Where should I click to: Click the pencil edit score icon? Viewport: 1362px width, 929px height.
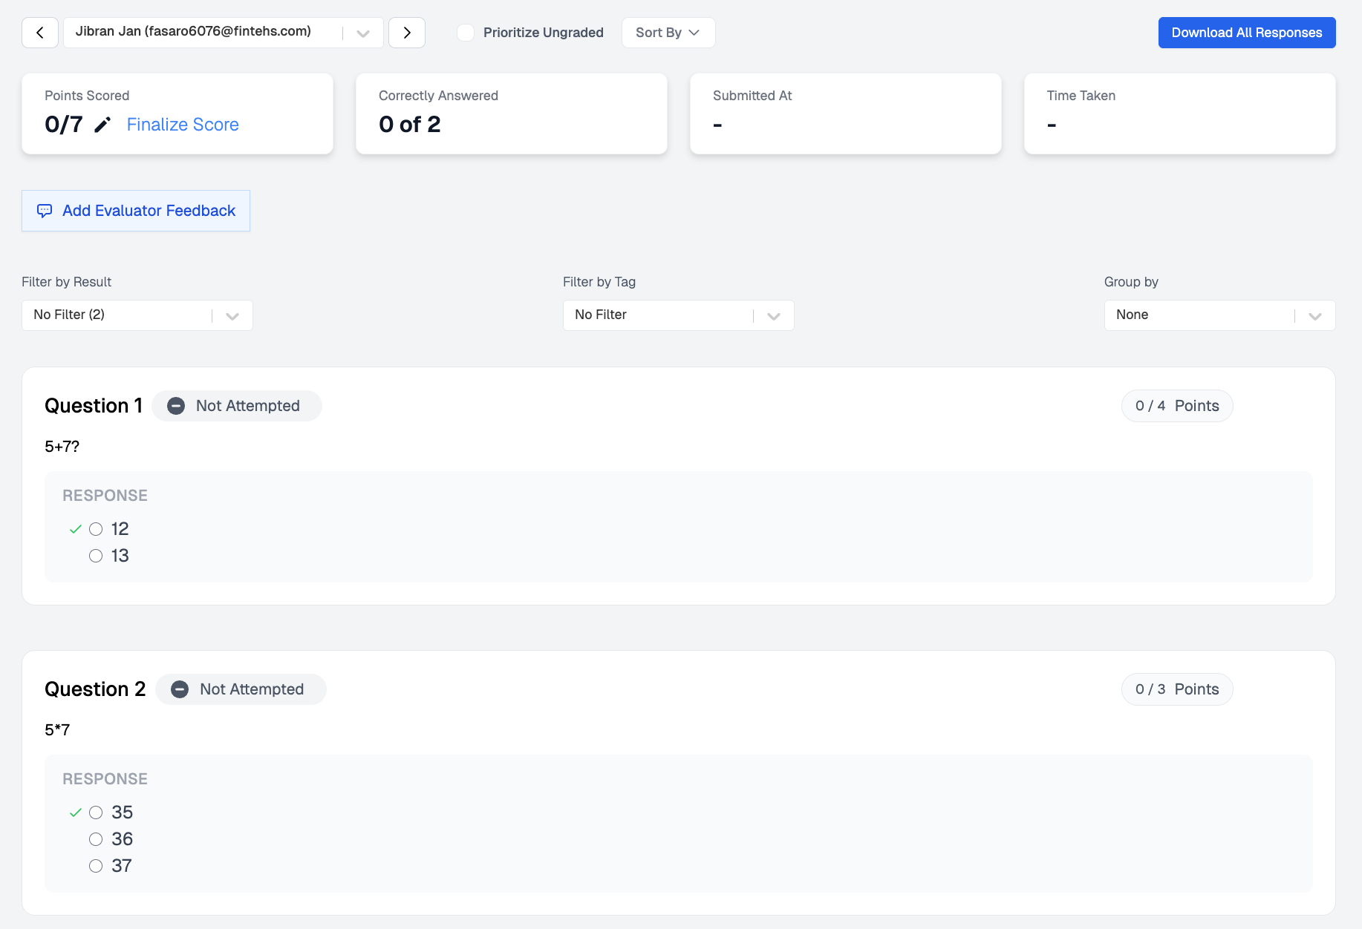coord(103,125)
